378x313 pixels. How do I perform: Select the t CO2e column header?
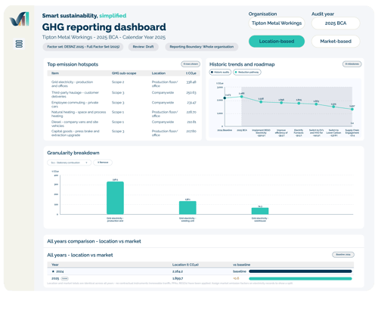tap(191, 73)
